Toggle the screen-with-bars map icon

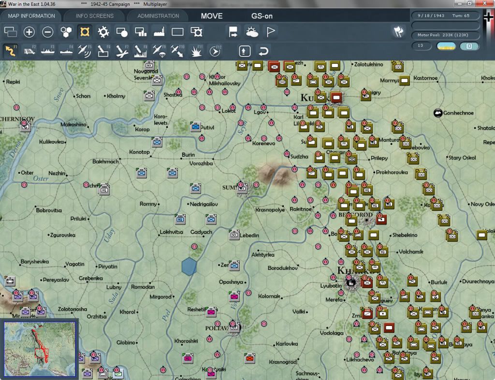[x=141, y=32]
